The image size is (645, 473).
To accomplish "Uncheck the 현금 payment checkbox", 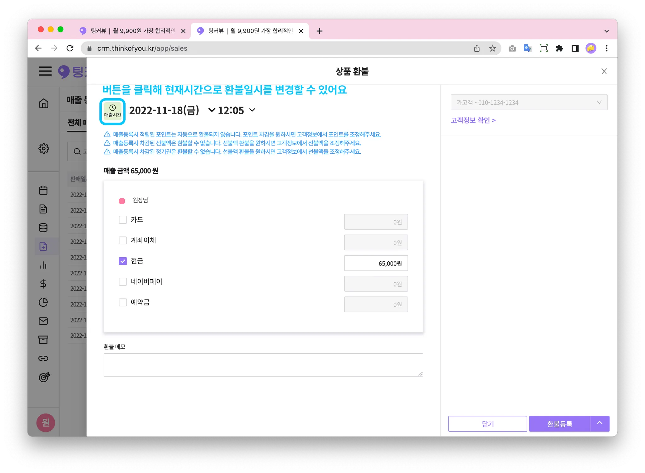I will [x=123, y=261].
